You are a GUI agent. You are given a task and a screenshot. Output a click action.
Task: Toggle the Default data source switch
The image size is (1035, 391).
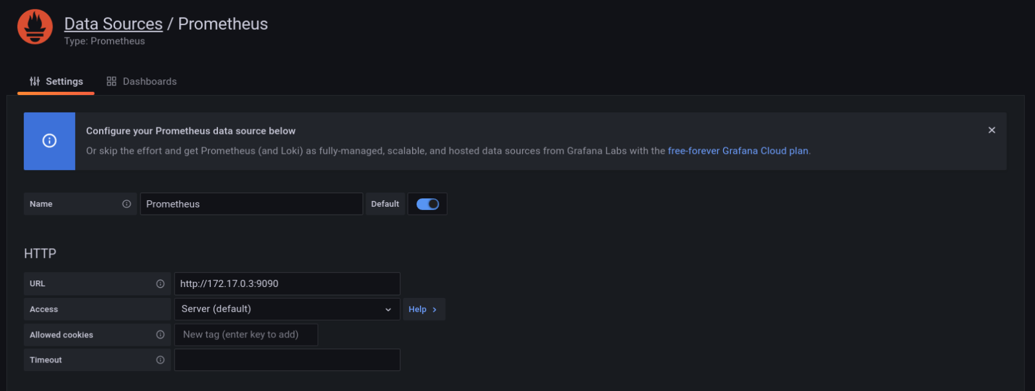(x=428, y=204)
